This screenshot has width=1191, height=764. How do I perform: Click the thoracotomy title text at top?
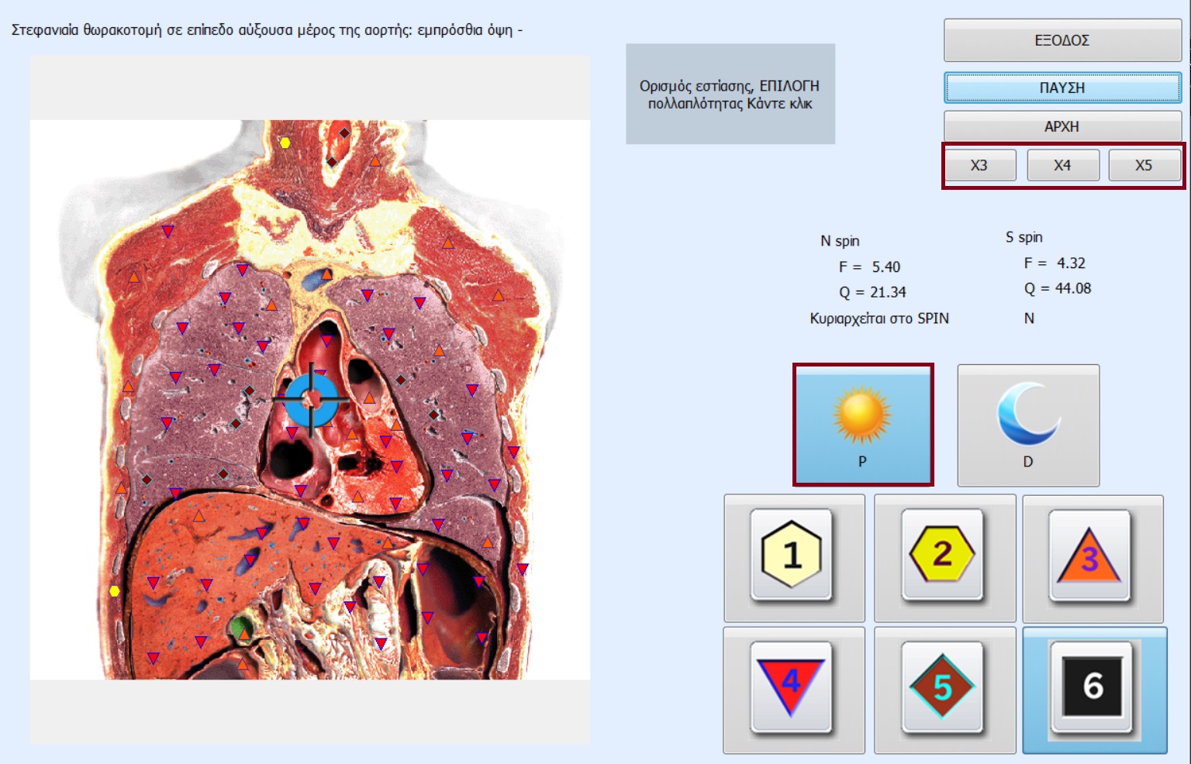click(267, 30)
